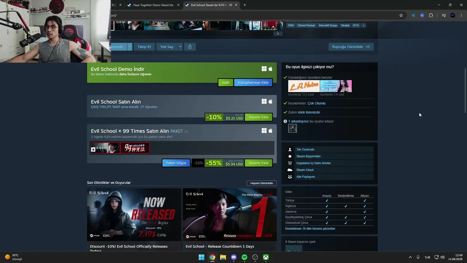The height and width of the screenshot is (263, 467).
Task: Open the Chrome extensions puzzle icon
Action: point(431,15)
